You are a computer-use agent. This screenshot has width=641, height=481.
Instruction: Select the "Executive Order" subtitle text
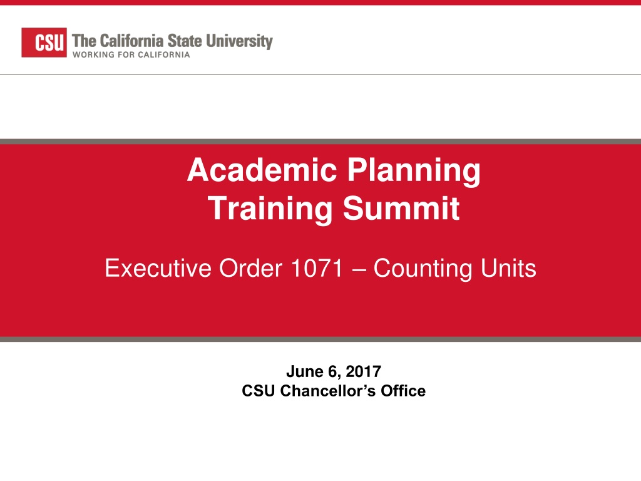click(x=193, y=268)
